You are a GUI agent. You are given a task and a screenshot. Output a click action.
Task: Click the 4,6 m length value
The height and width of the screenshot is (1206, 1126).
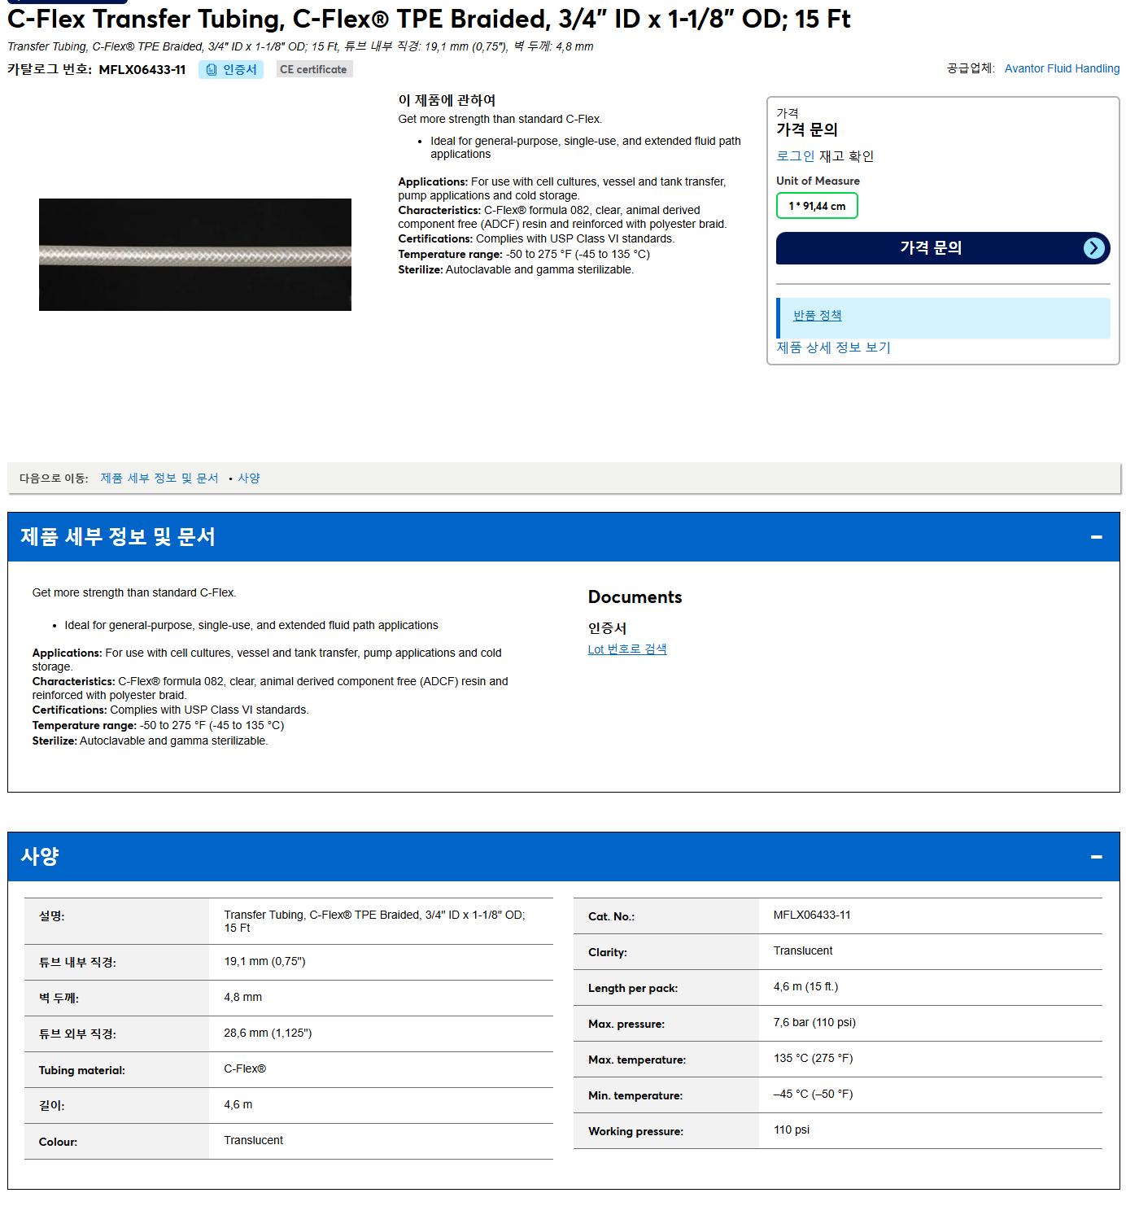[238, 1105]
